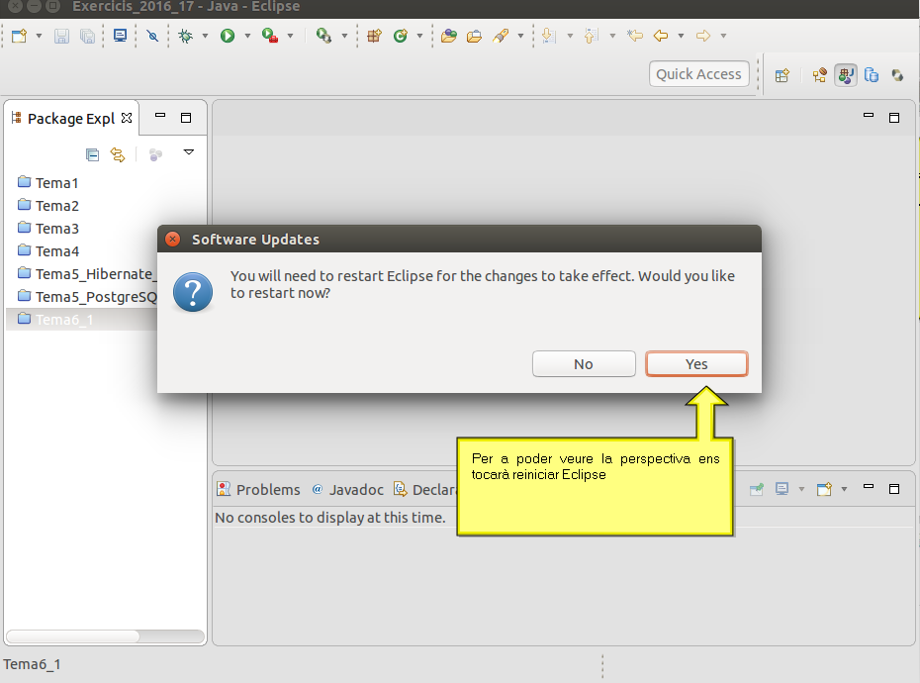Open the External Tools dropdown arrow
This screenshot has width=920, height=683.
coord(344,36)
